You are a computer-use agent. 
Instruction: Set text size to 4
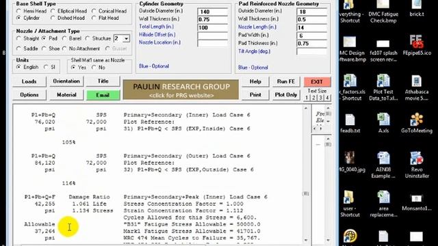point(327,98)
